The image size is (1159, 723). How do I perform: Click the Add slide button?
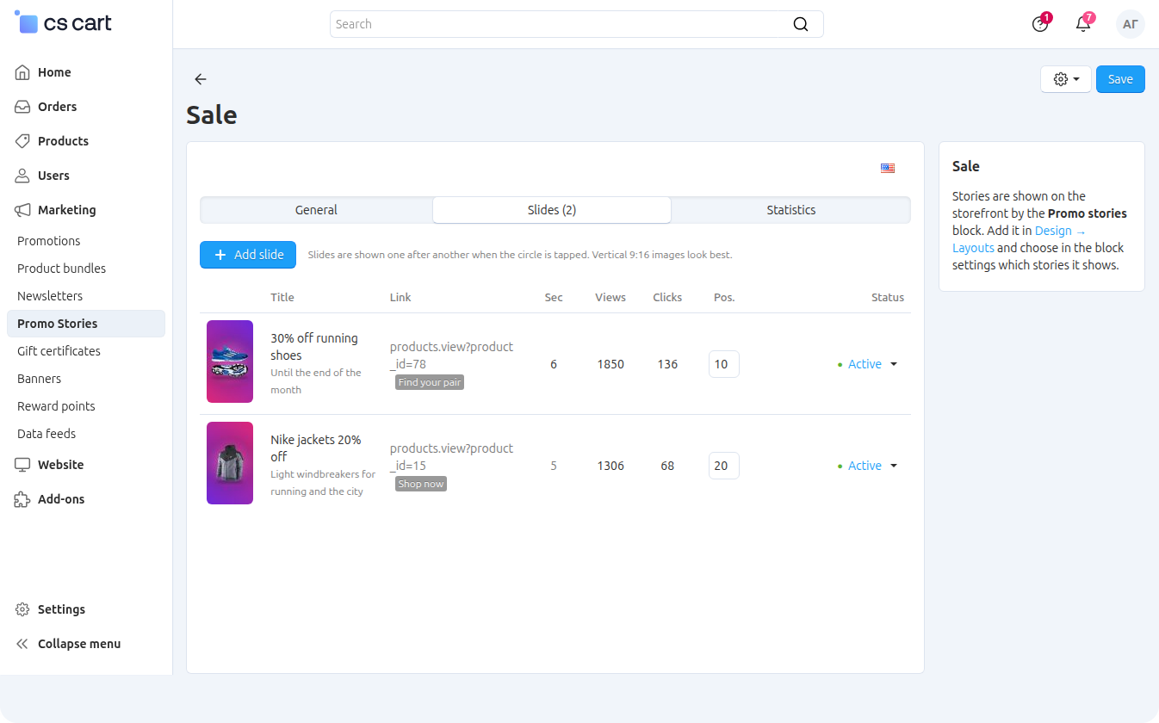(248, 255)
